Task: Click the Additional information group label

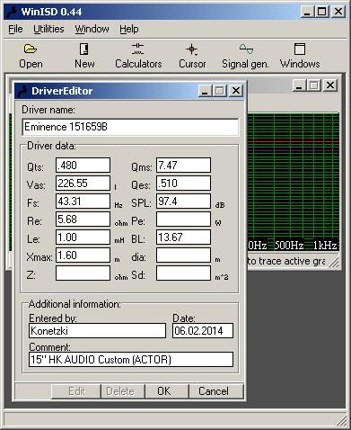Action: click(x=75, y=304)
